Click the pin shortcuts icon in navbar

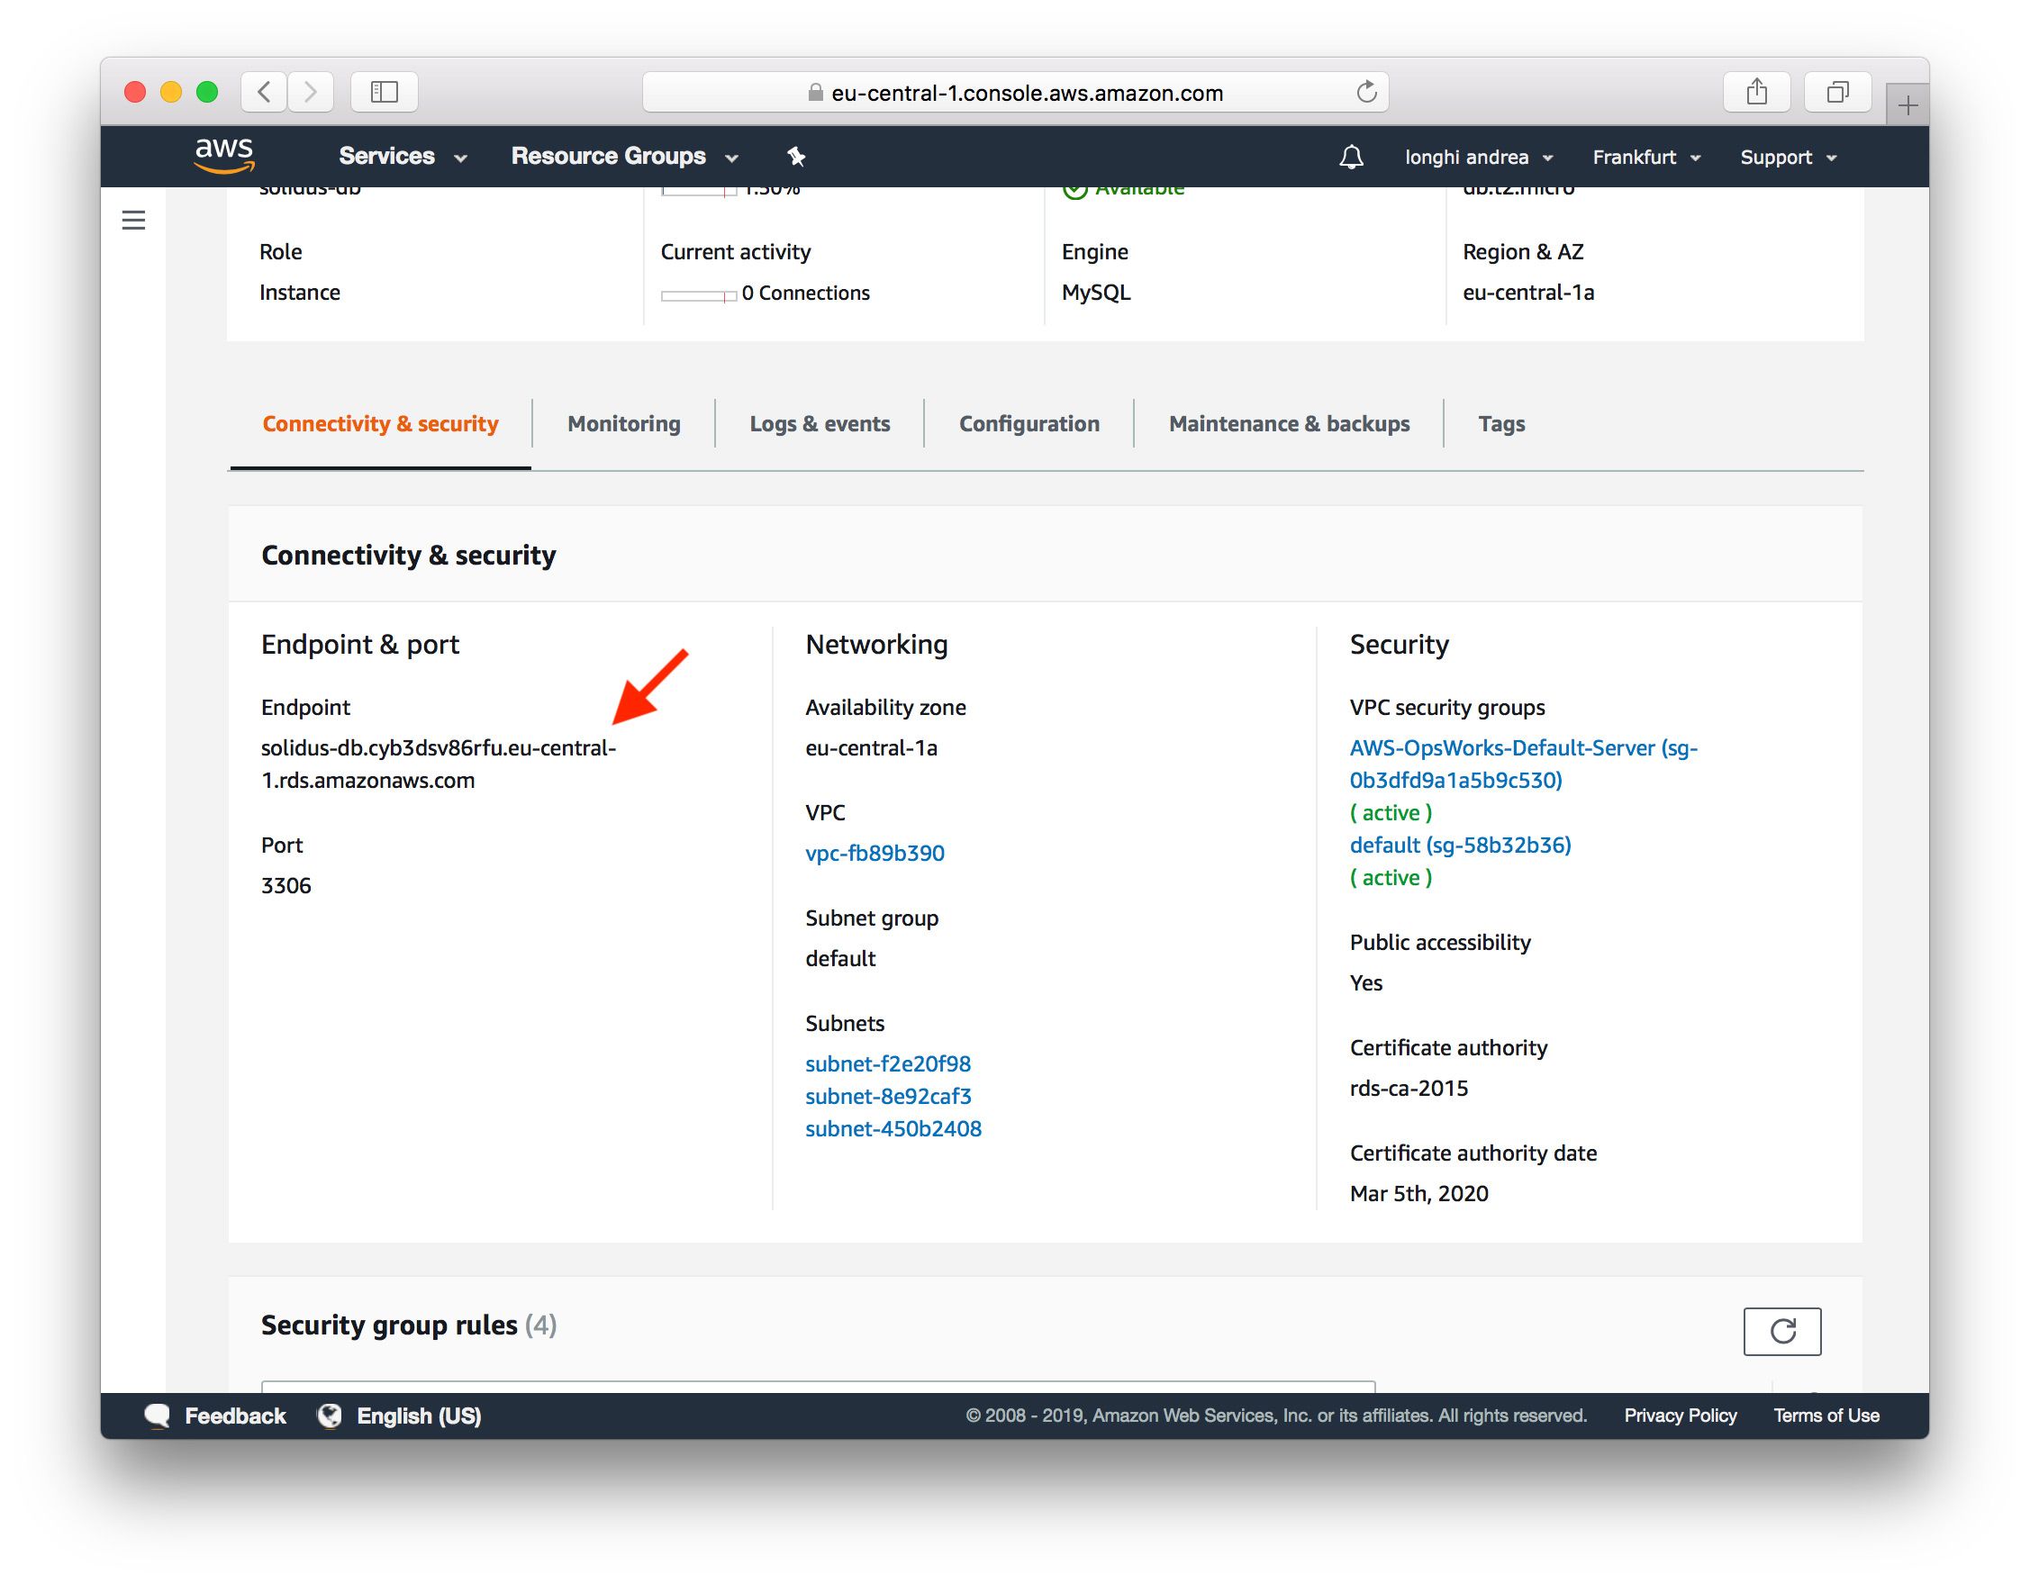coord(795,156)
